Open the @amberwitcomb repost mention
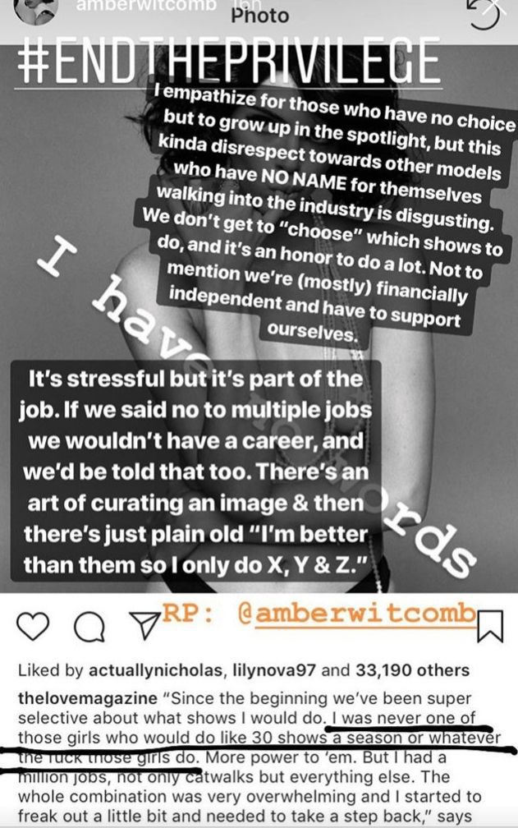 357,614
